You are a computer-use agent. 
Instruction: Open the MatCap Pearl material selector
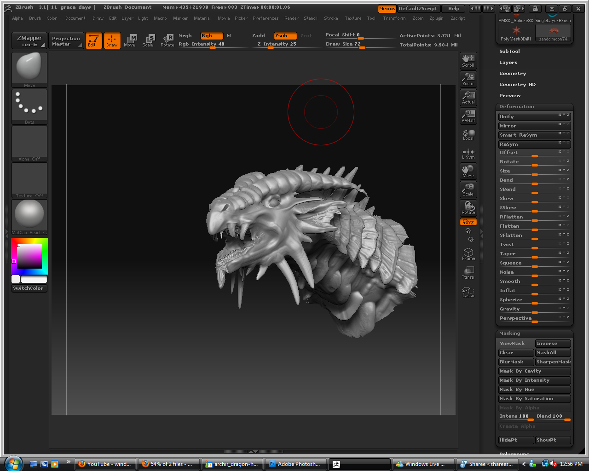click(x=29, y=217)
